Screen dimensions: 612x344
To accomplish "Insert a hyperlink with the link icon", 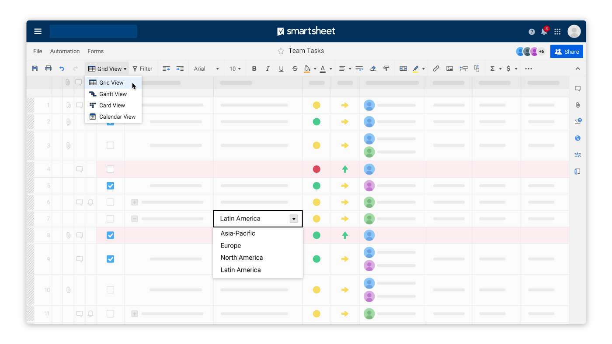I will pos(436,69).
